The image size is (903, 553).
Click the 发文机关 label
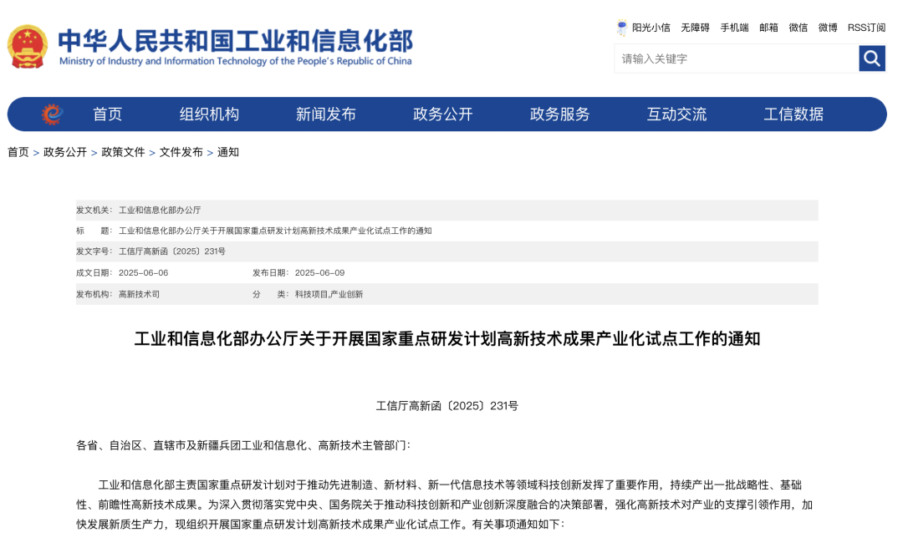tap(94, 210)
